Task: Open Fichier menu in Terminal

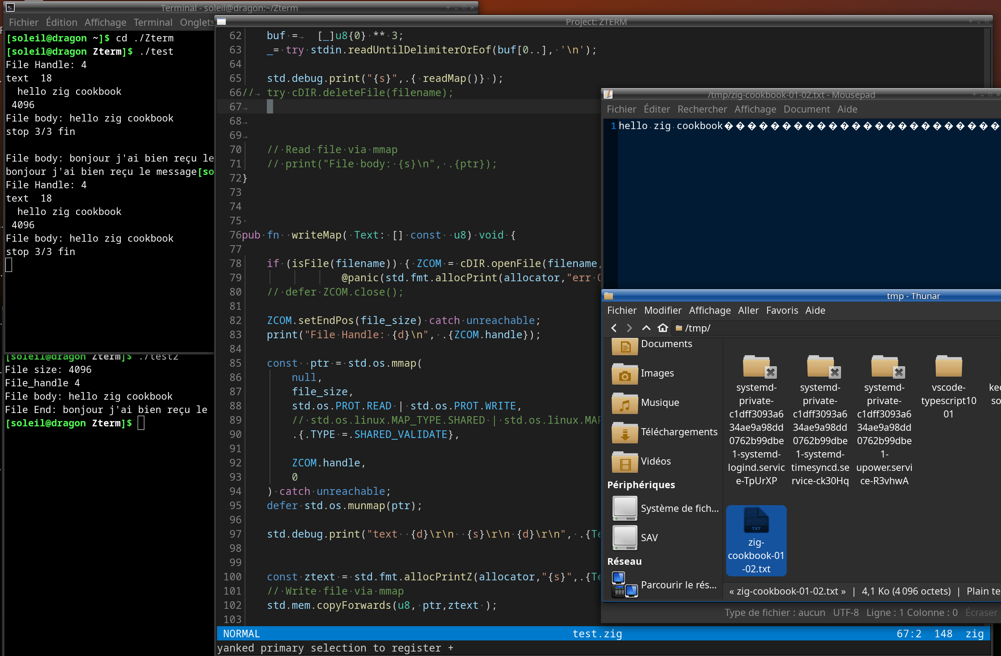Action: [24, 22]
